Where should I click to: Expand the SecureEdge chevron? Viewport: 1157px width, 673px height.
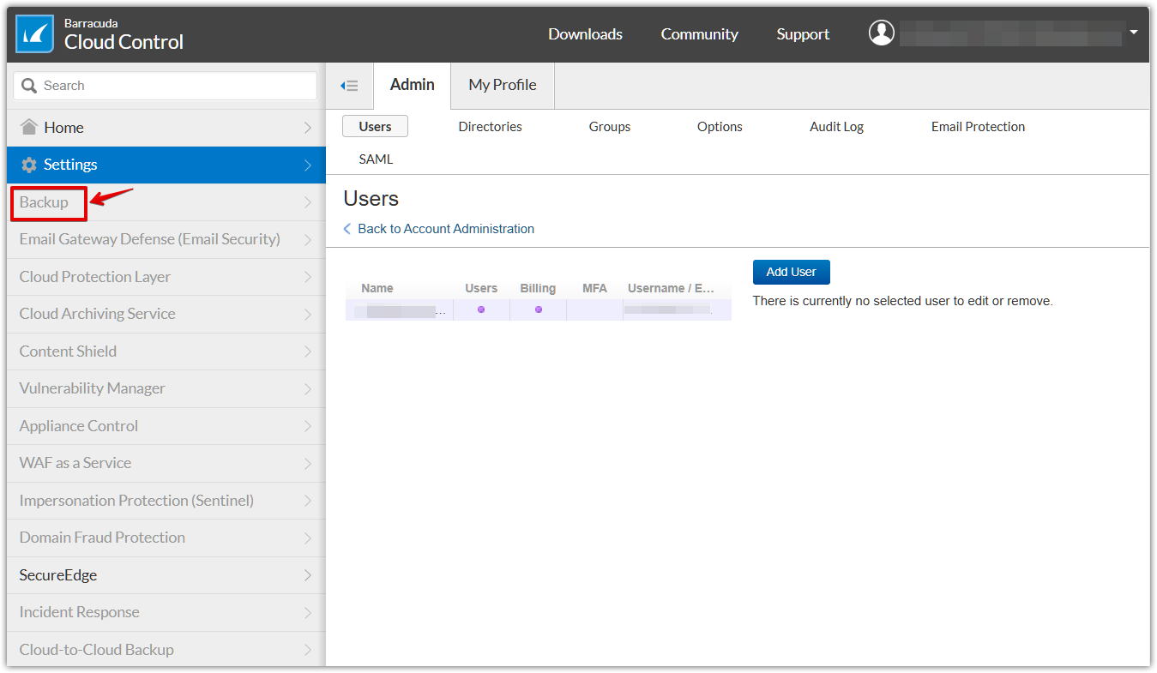pyautogui.click(x=308, y=575)
